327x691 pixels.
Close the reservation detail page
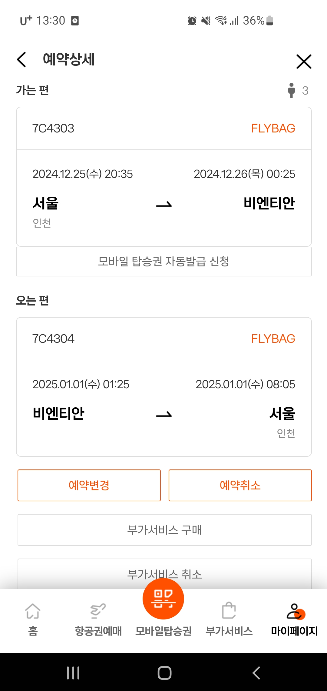coord(304,62)
